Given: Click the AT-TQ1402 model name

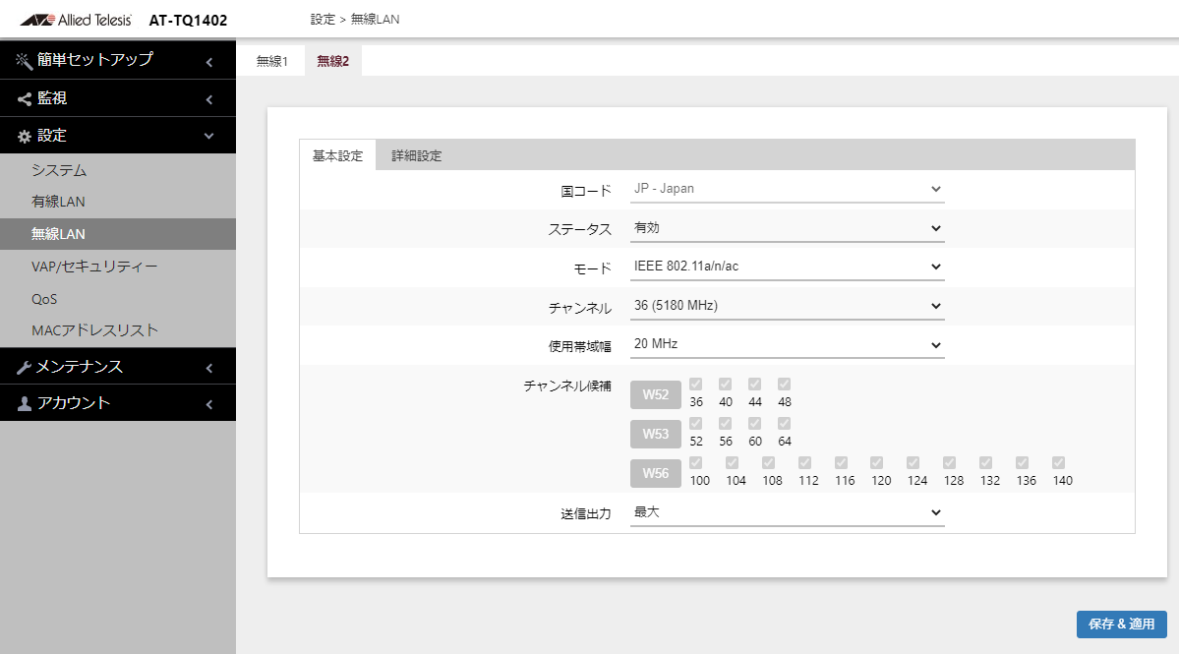Looking at the screenshot, I should coord(188,21).
